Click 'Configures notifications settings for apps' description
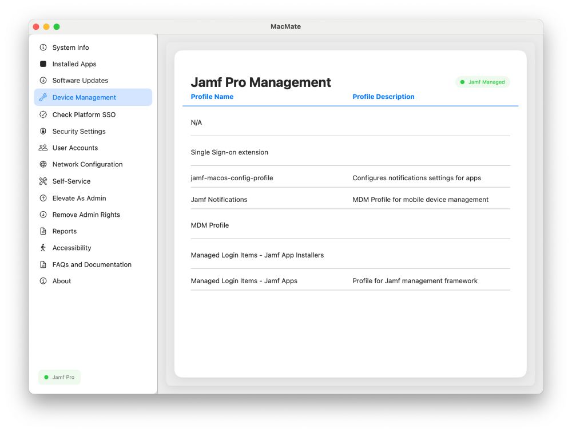Viewport: 572px width, 432px height. (416, 178)
